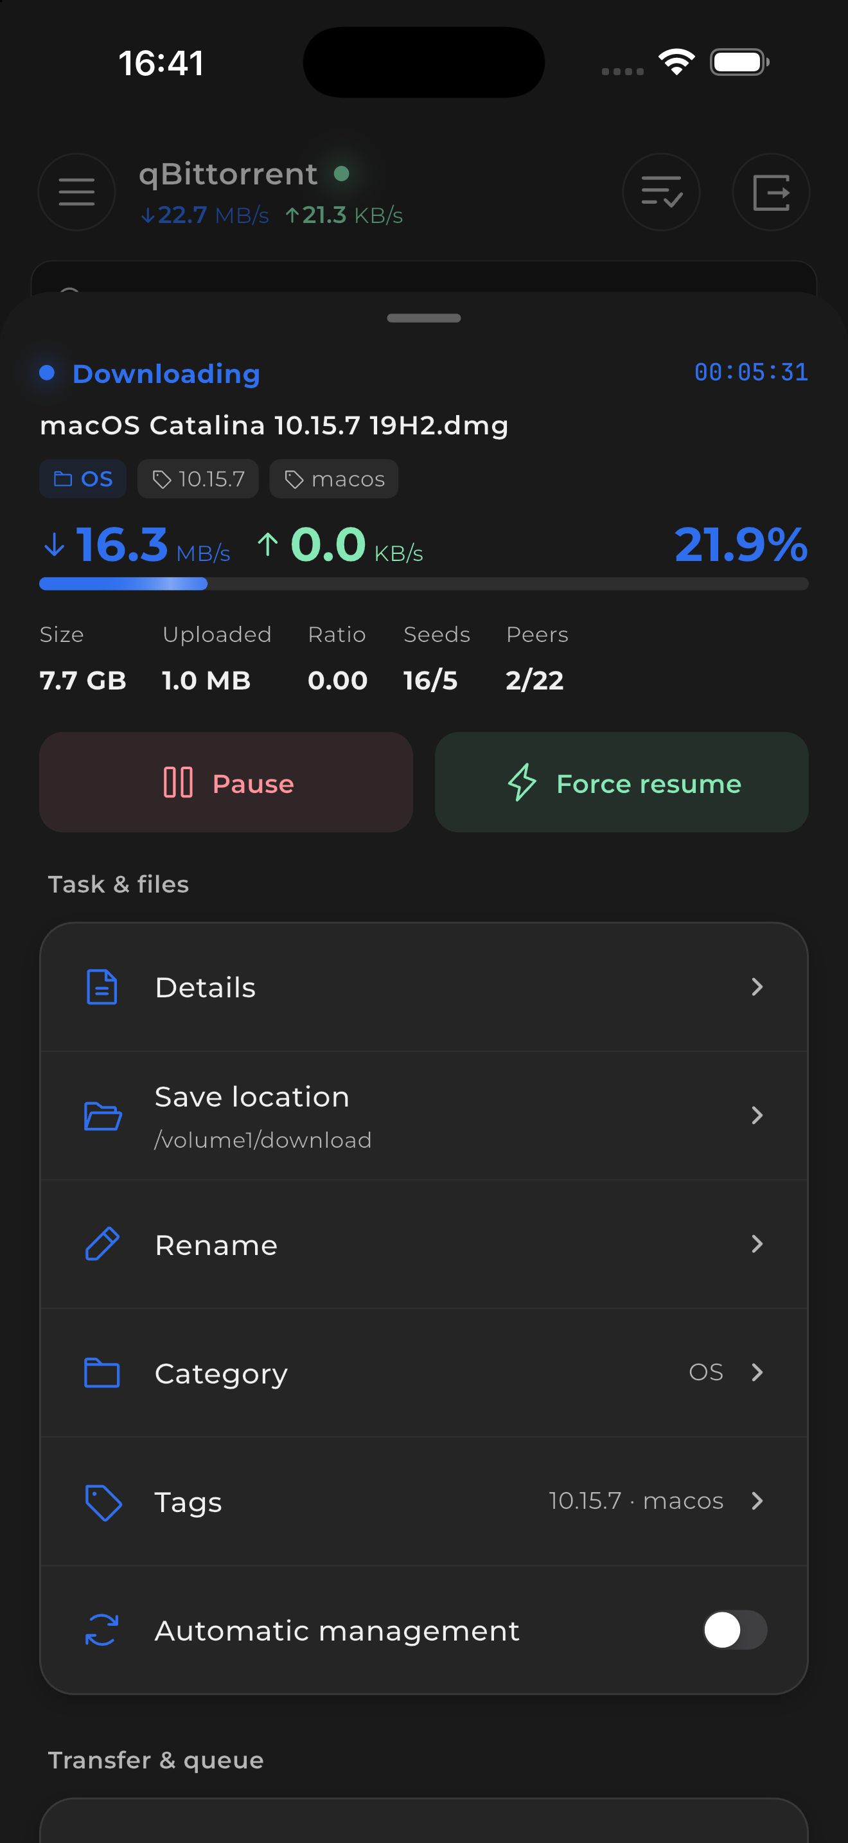Screen dimensions: 848x1843
Task: Expand Tags chevron next to macos
Action: point(757,1500)
